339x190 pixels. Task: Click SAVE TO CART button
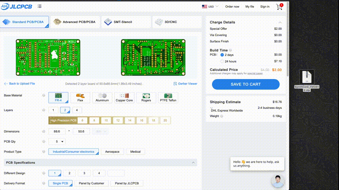coord(246,84)
